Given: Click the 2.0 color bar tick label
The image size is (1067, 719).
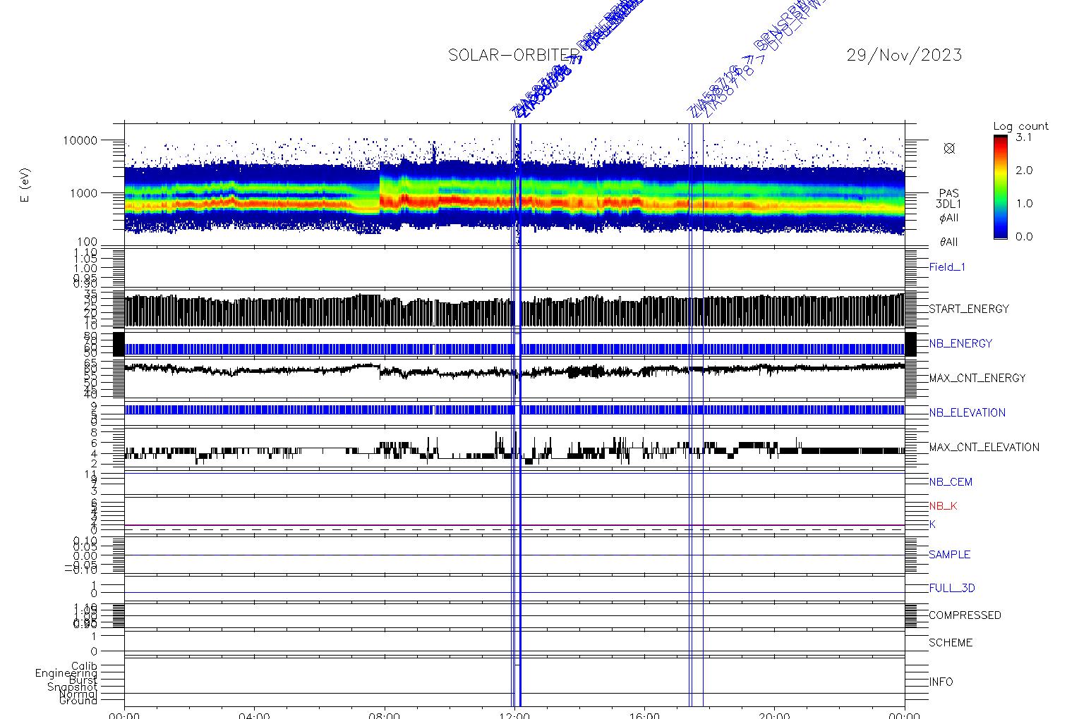Looking at the screenshot, I should pos(1024,171).
